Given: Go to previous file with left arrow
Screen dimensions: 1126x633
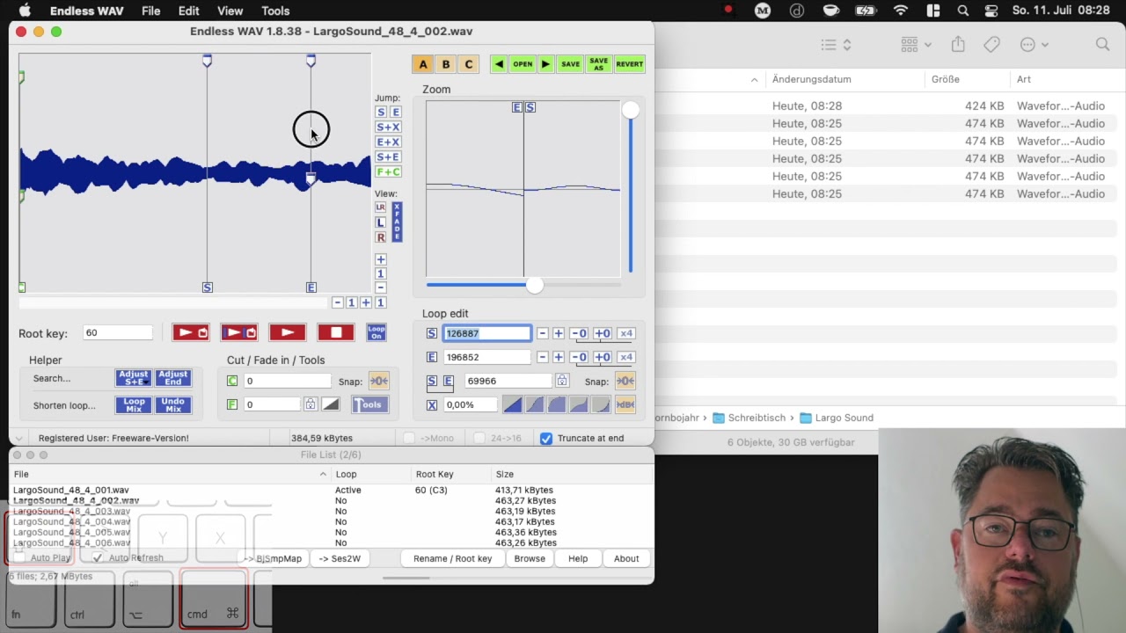Looking at the screenshot, I should (499, 64).
